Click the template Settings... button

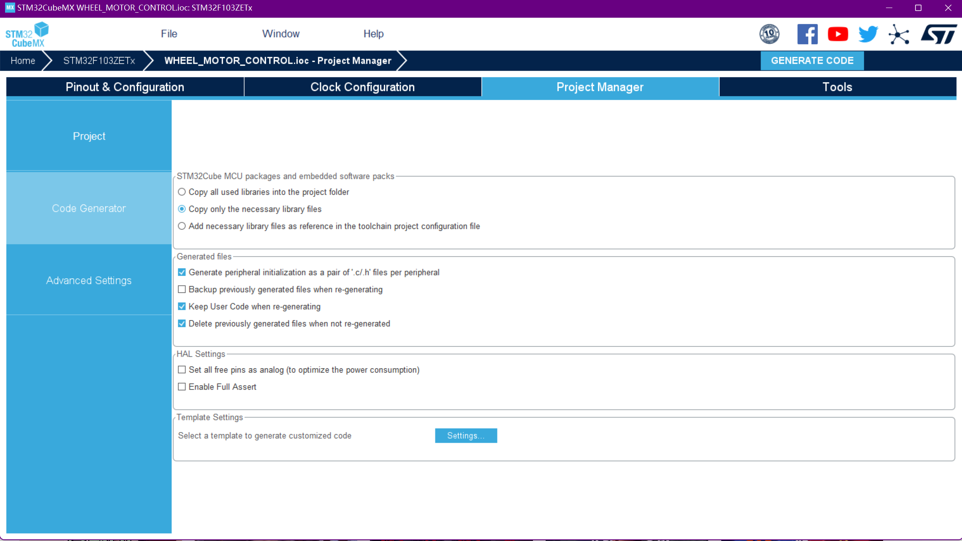point(466,436)
